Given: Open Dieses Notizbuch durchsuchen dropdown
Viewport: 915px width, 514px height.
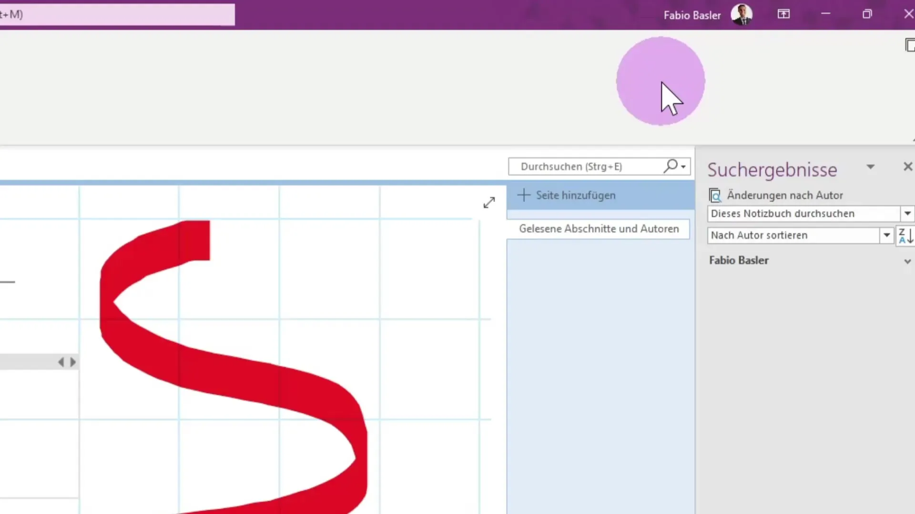Looking at the screenshot, I should click(907, 214).
